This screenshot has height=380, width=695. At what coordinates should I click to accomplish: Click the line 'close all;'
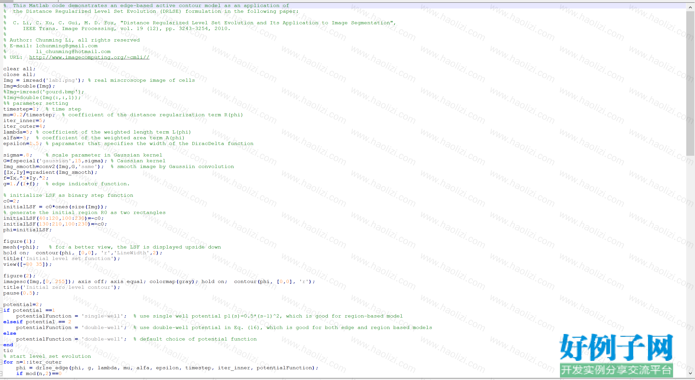(x=19, y=74)
